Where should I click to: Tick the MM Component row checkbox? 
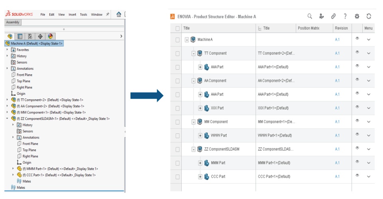pos(178,122)
